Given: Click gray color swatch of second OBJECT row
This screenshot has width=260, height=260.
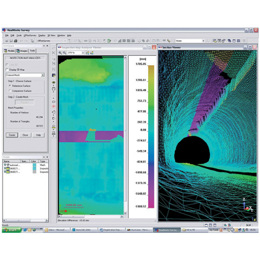Looking at the screenshot, I should click(x=34, y=172).
